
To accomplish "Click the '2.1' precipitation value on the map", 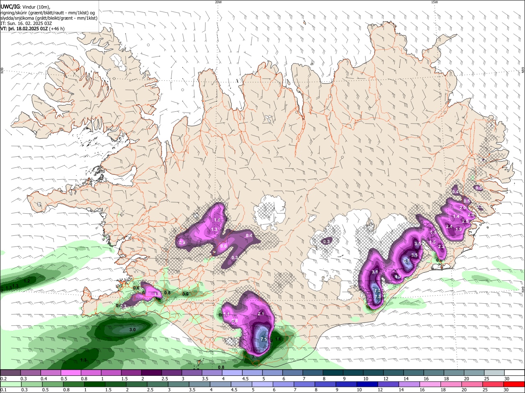I will pos(260,314).
